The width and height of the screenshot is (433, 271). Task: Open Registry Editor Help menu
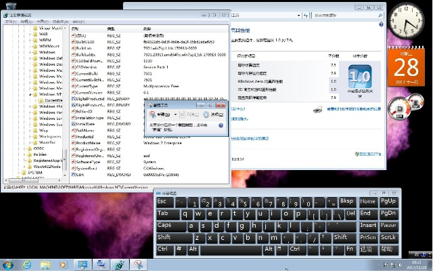pyautogui.click(x=78, y=22)
